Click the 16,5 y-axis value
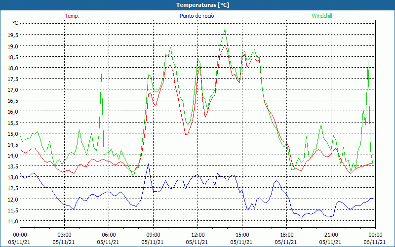395x247 pixels. pos(13,101)
